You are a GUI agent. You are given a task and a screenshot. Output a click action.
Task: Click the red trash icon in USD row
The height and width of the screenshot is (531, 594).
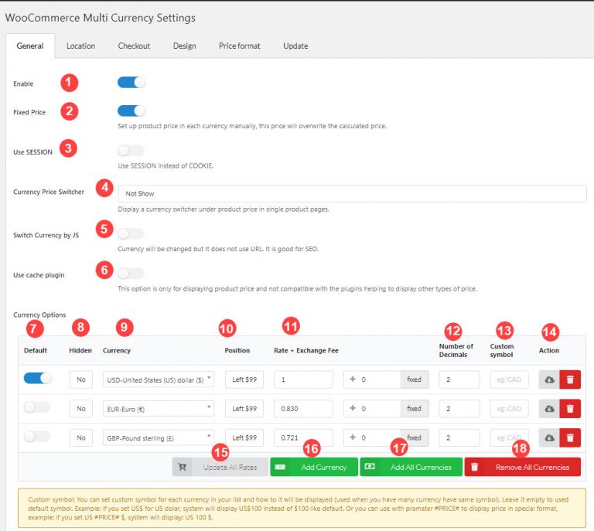coord(570,380)
